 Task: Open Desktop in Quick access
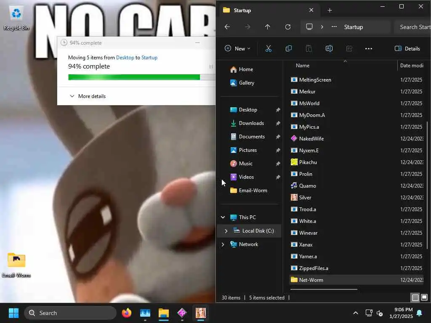(x=248, y=110)
